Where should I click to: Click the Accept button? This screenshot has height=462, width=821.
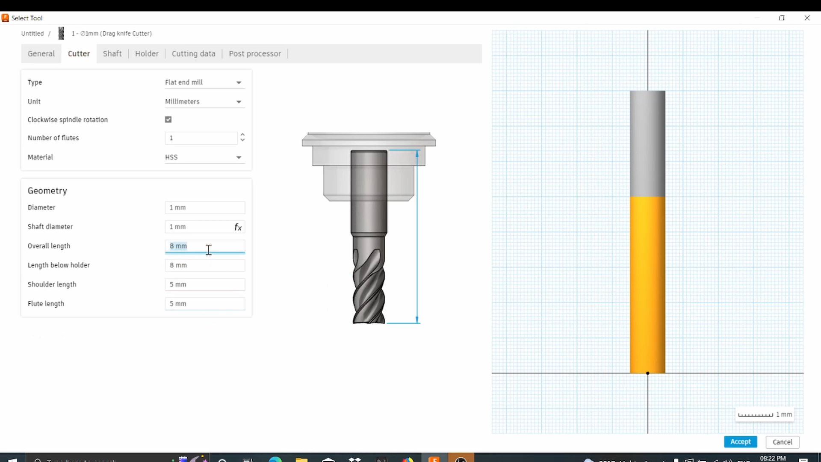pyautogui.click(x=740, y=442)
